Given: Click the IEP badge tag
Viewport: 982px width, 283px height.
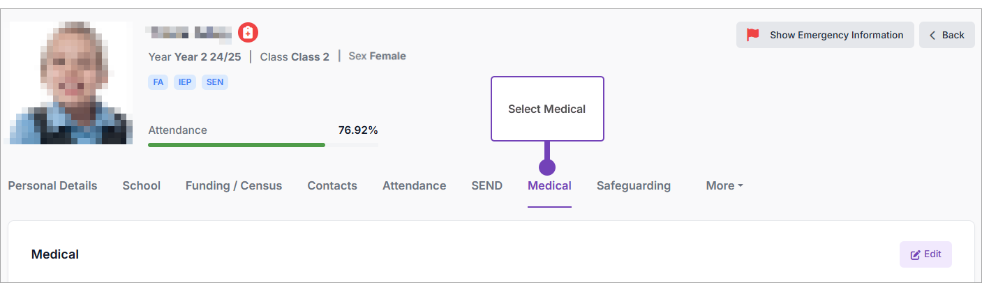Looking at the screenshot, I should [x=185, y=82].
